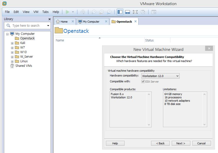Screen dimensions: 218x153
Task: Click 8 TB disk size limitation entry
Action: pyautogui.click(x=172, y=104)
